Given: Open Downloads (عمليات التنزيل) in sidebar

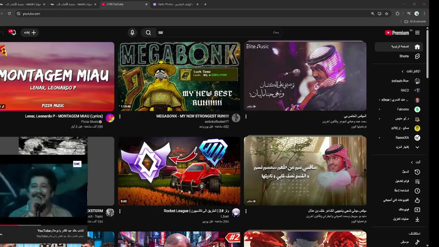Looking at the screenshot, I should (399, 219).
